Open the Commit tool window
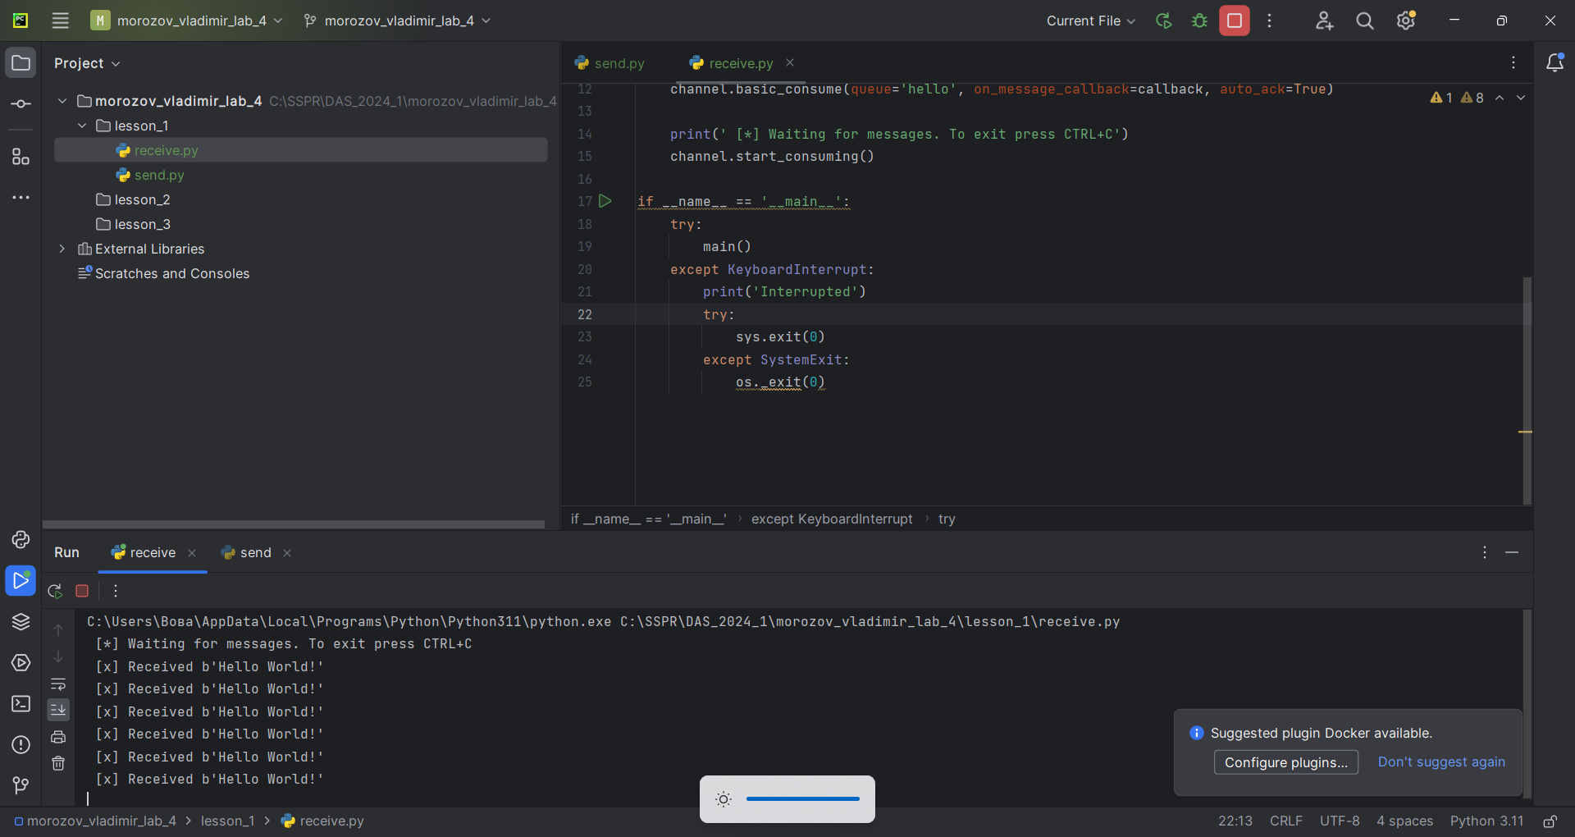The height and width of the screenshot is (837, 1575). click(x=21, y=104)
